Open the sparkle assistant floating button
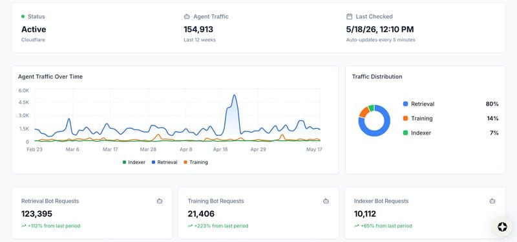 point(502,227)
